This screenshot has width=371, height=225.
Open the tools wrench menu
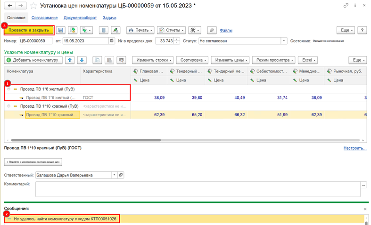point(195,30)
